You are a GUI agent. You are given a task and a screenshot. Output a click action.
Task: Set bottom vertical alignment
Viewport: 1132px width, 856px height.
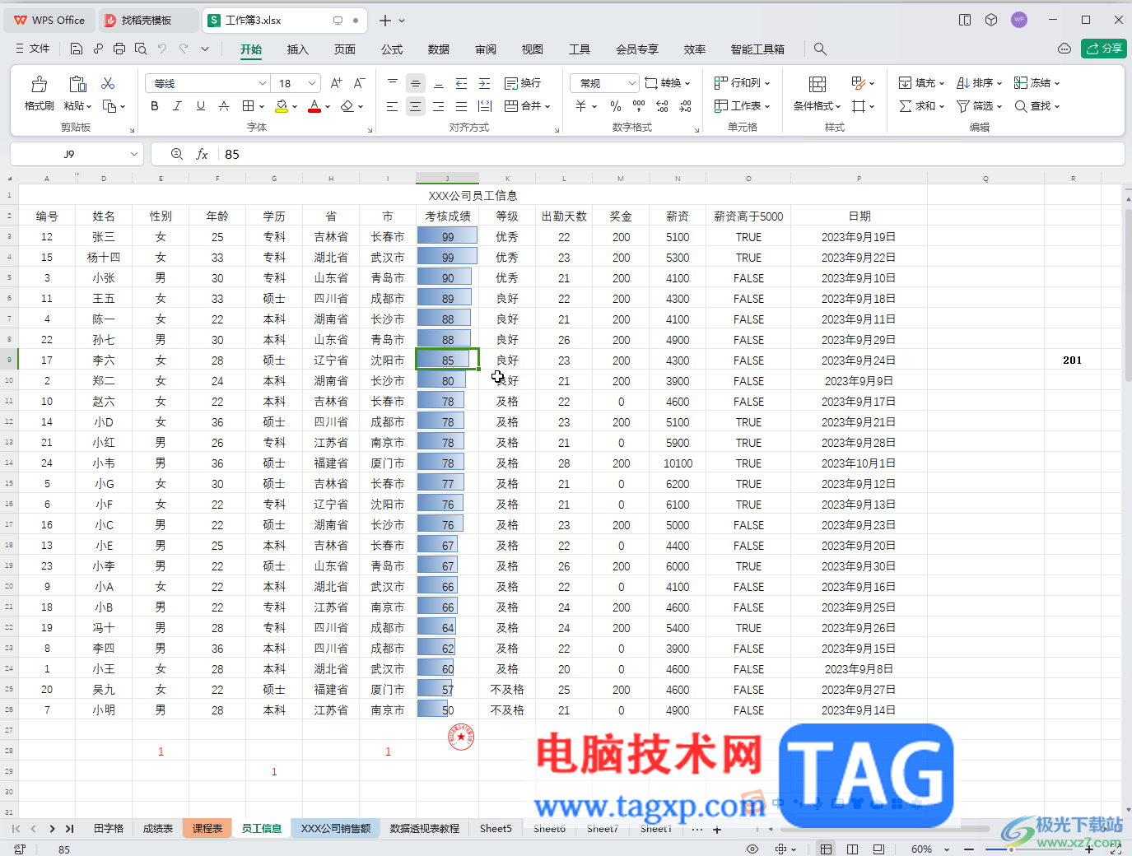coord(439,83)
